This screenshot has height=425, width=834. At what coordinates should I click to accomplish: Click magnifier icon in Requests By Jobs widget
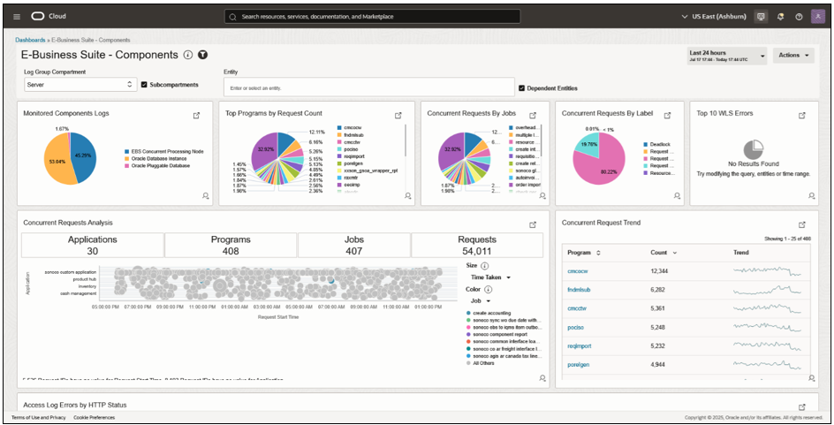pyautogui.click(x=542, y=196)
